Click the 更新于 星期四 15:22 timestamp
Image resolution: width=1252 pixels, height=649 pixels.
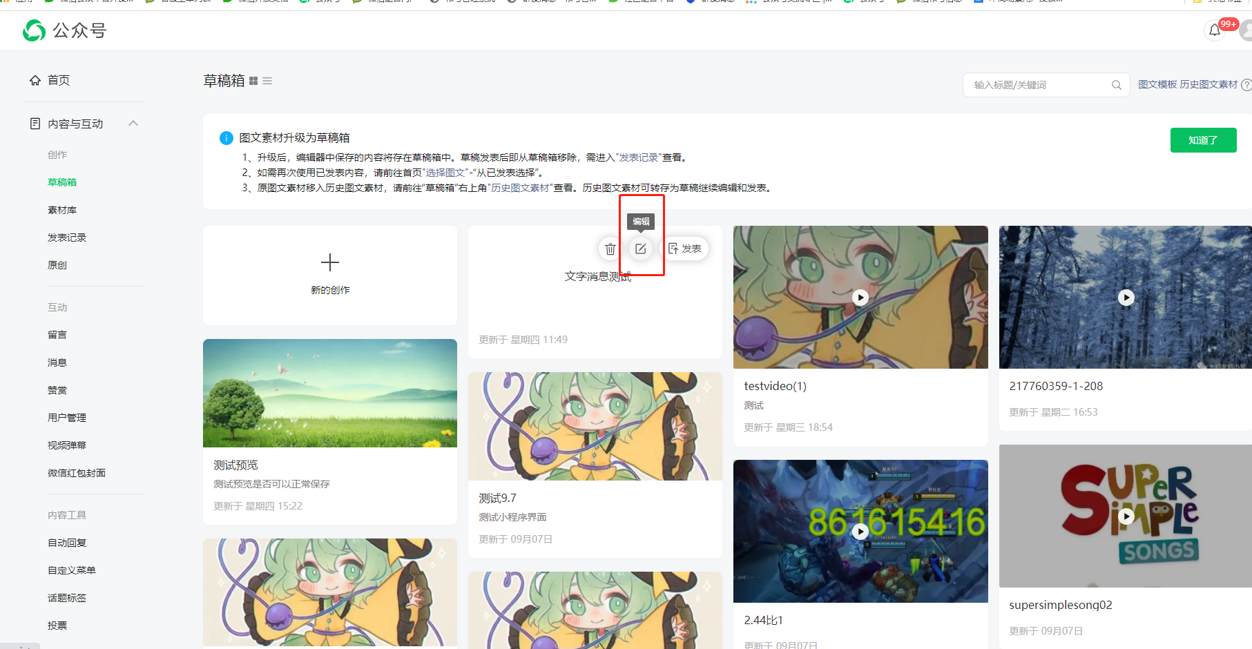(258, 506)
